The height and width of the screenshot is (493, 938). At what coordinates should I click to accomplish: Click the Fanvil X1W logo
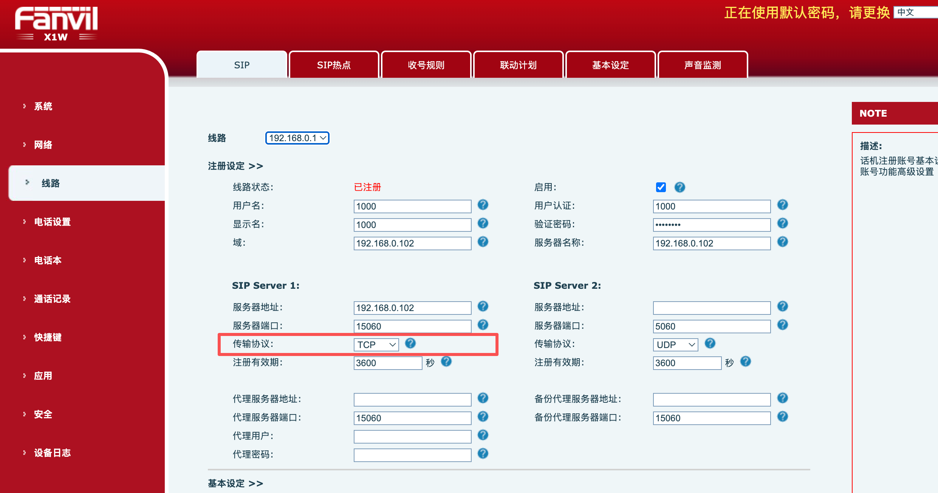click(x=56, y=24)
